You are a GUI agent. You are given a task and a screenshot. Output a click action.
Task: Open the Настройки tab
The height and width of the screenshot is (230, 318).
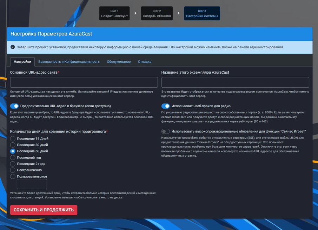(22, 62)
